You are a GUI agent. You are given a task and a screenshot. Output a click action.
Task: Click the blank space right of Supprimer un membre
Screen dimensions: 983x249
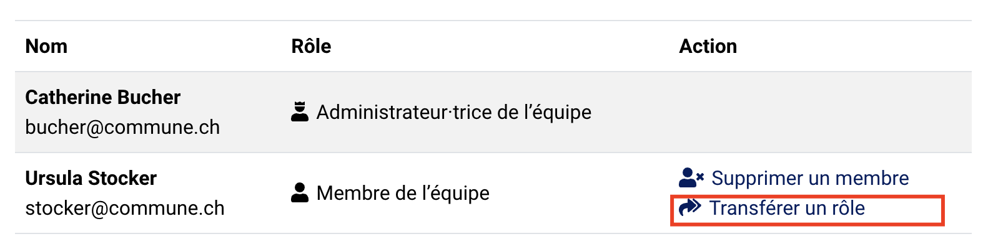tap(940, 178)
